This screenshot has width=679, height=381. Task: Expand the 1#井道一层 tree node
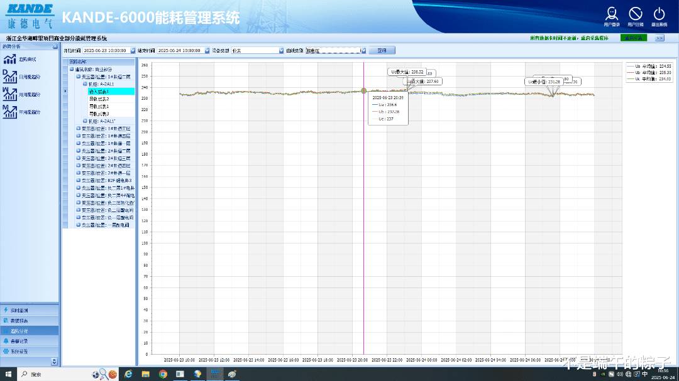click(79, 143)
